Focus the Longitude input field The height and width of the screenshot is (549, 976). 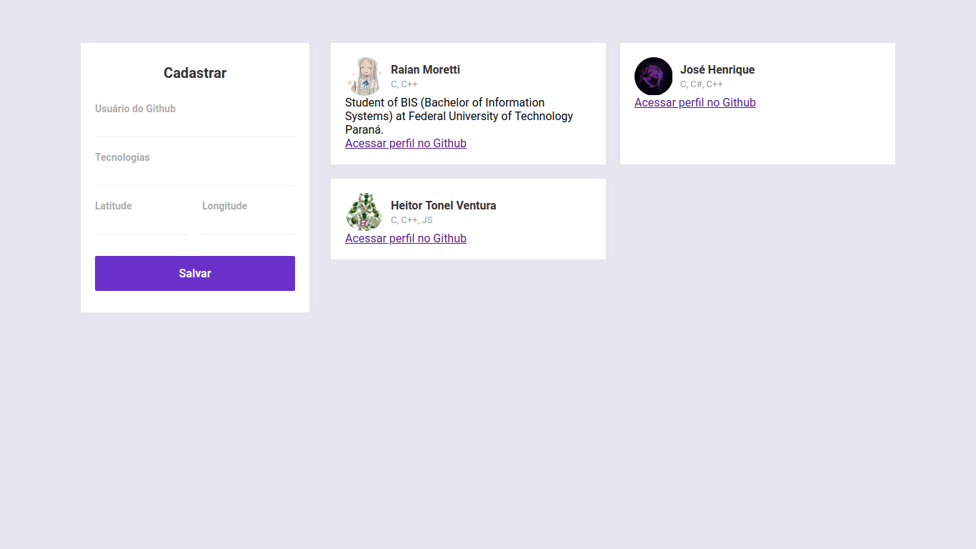(248, 215)
